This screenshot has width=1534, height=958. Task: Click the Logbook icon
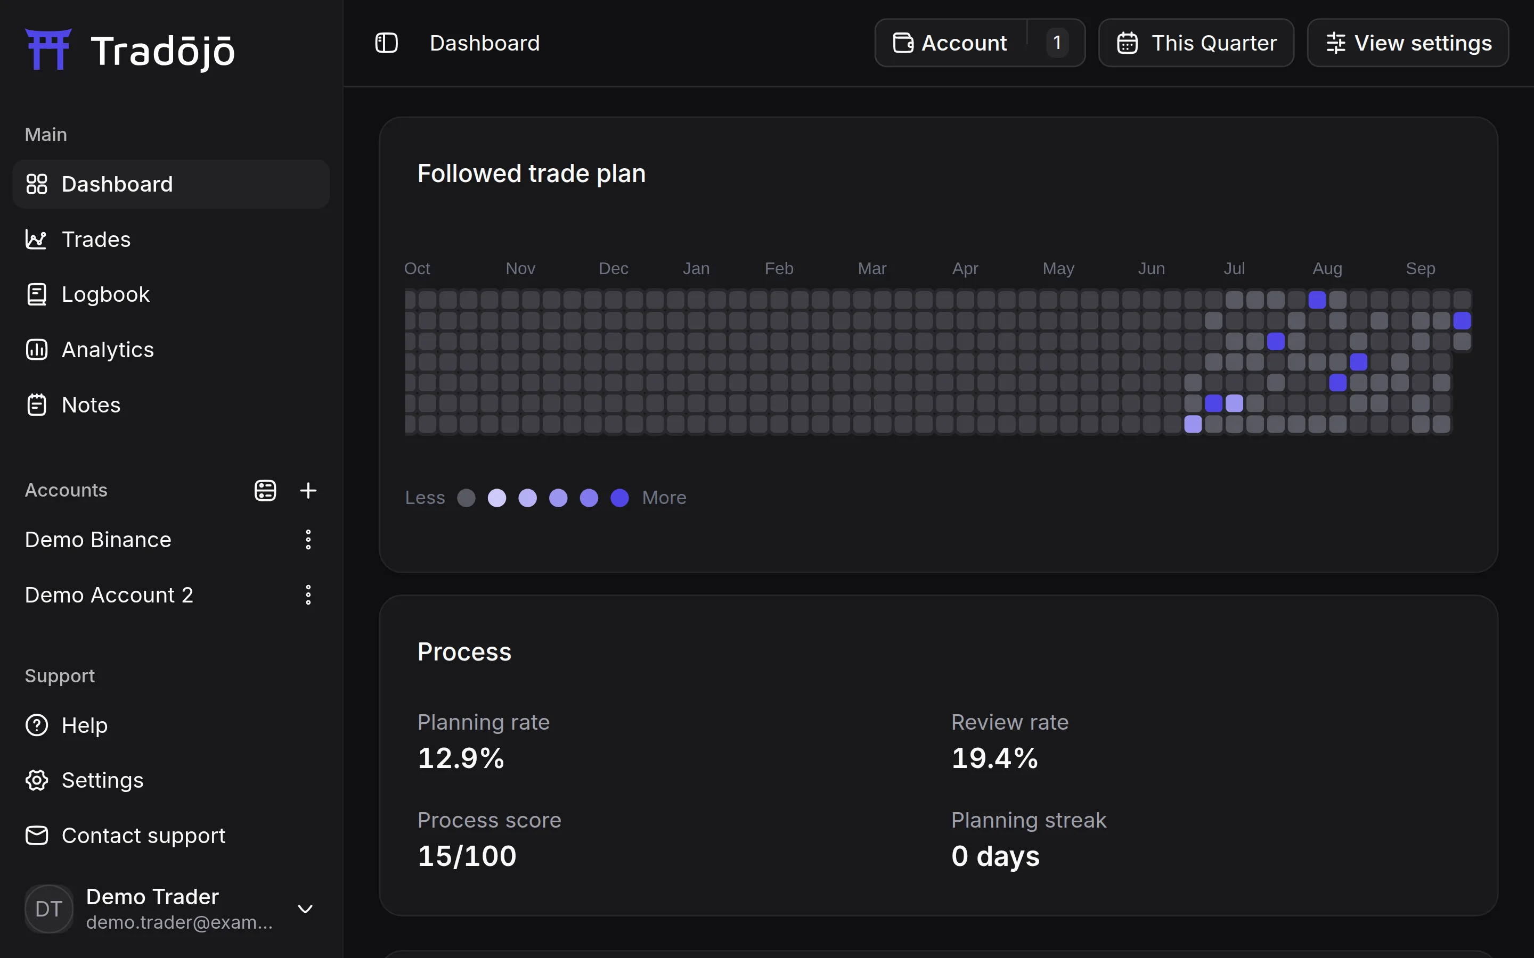[36, 295]
